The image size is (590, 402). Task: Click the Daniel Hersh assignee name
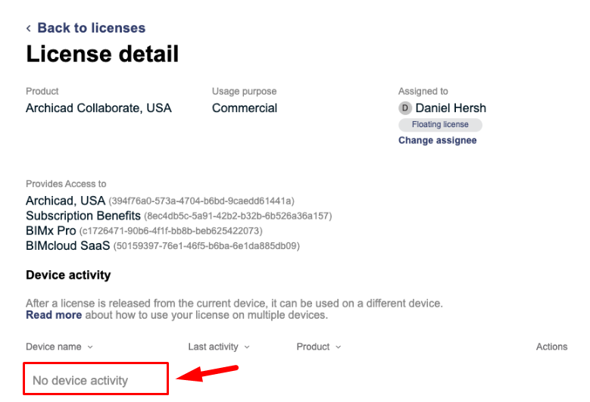click(x=451, y=108)
